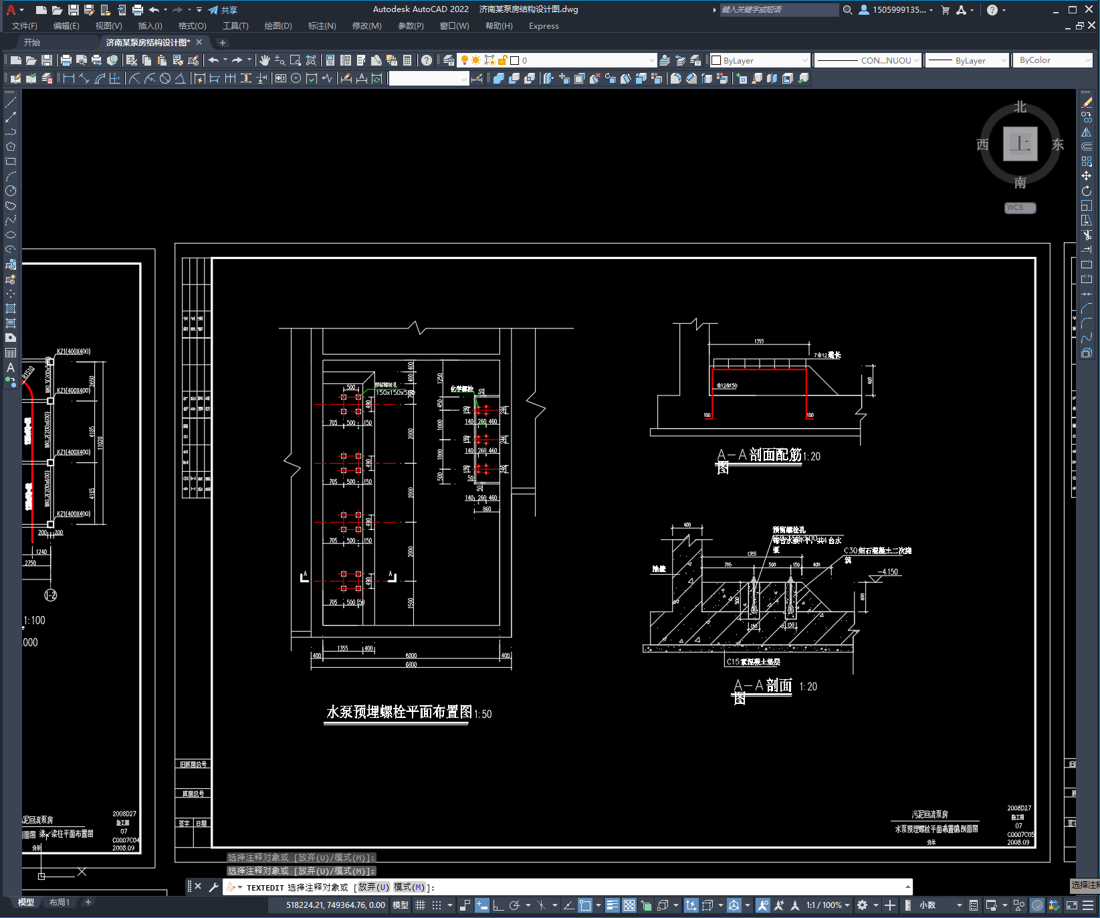Toggle the layer lock padlock icon

[x=503, y=60]
